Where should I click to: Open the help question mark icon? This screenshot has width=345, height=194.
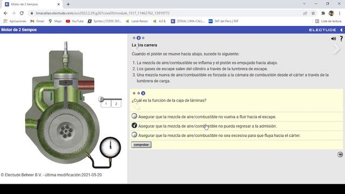pos(341,38)
